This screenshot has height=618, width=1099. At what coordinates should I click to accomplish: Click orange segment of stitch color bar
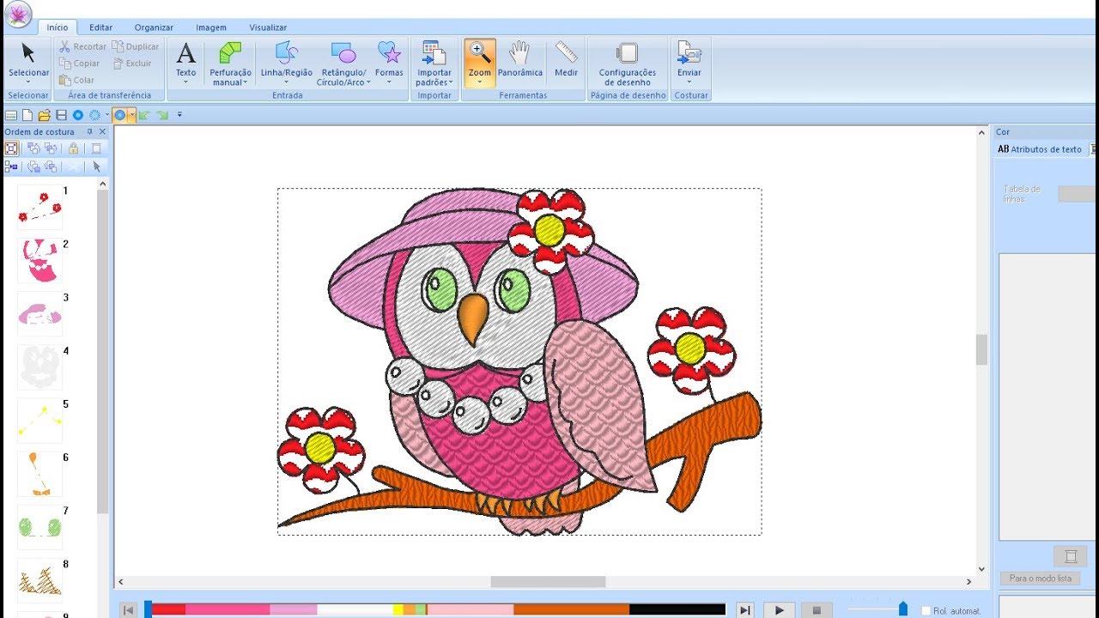click(x=571, y=609)
